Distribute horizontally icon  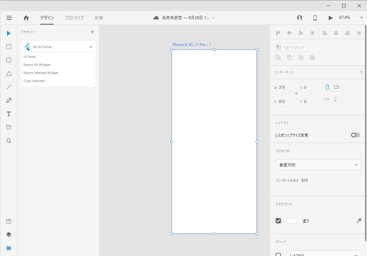click(312, 33)
